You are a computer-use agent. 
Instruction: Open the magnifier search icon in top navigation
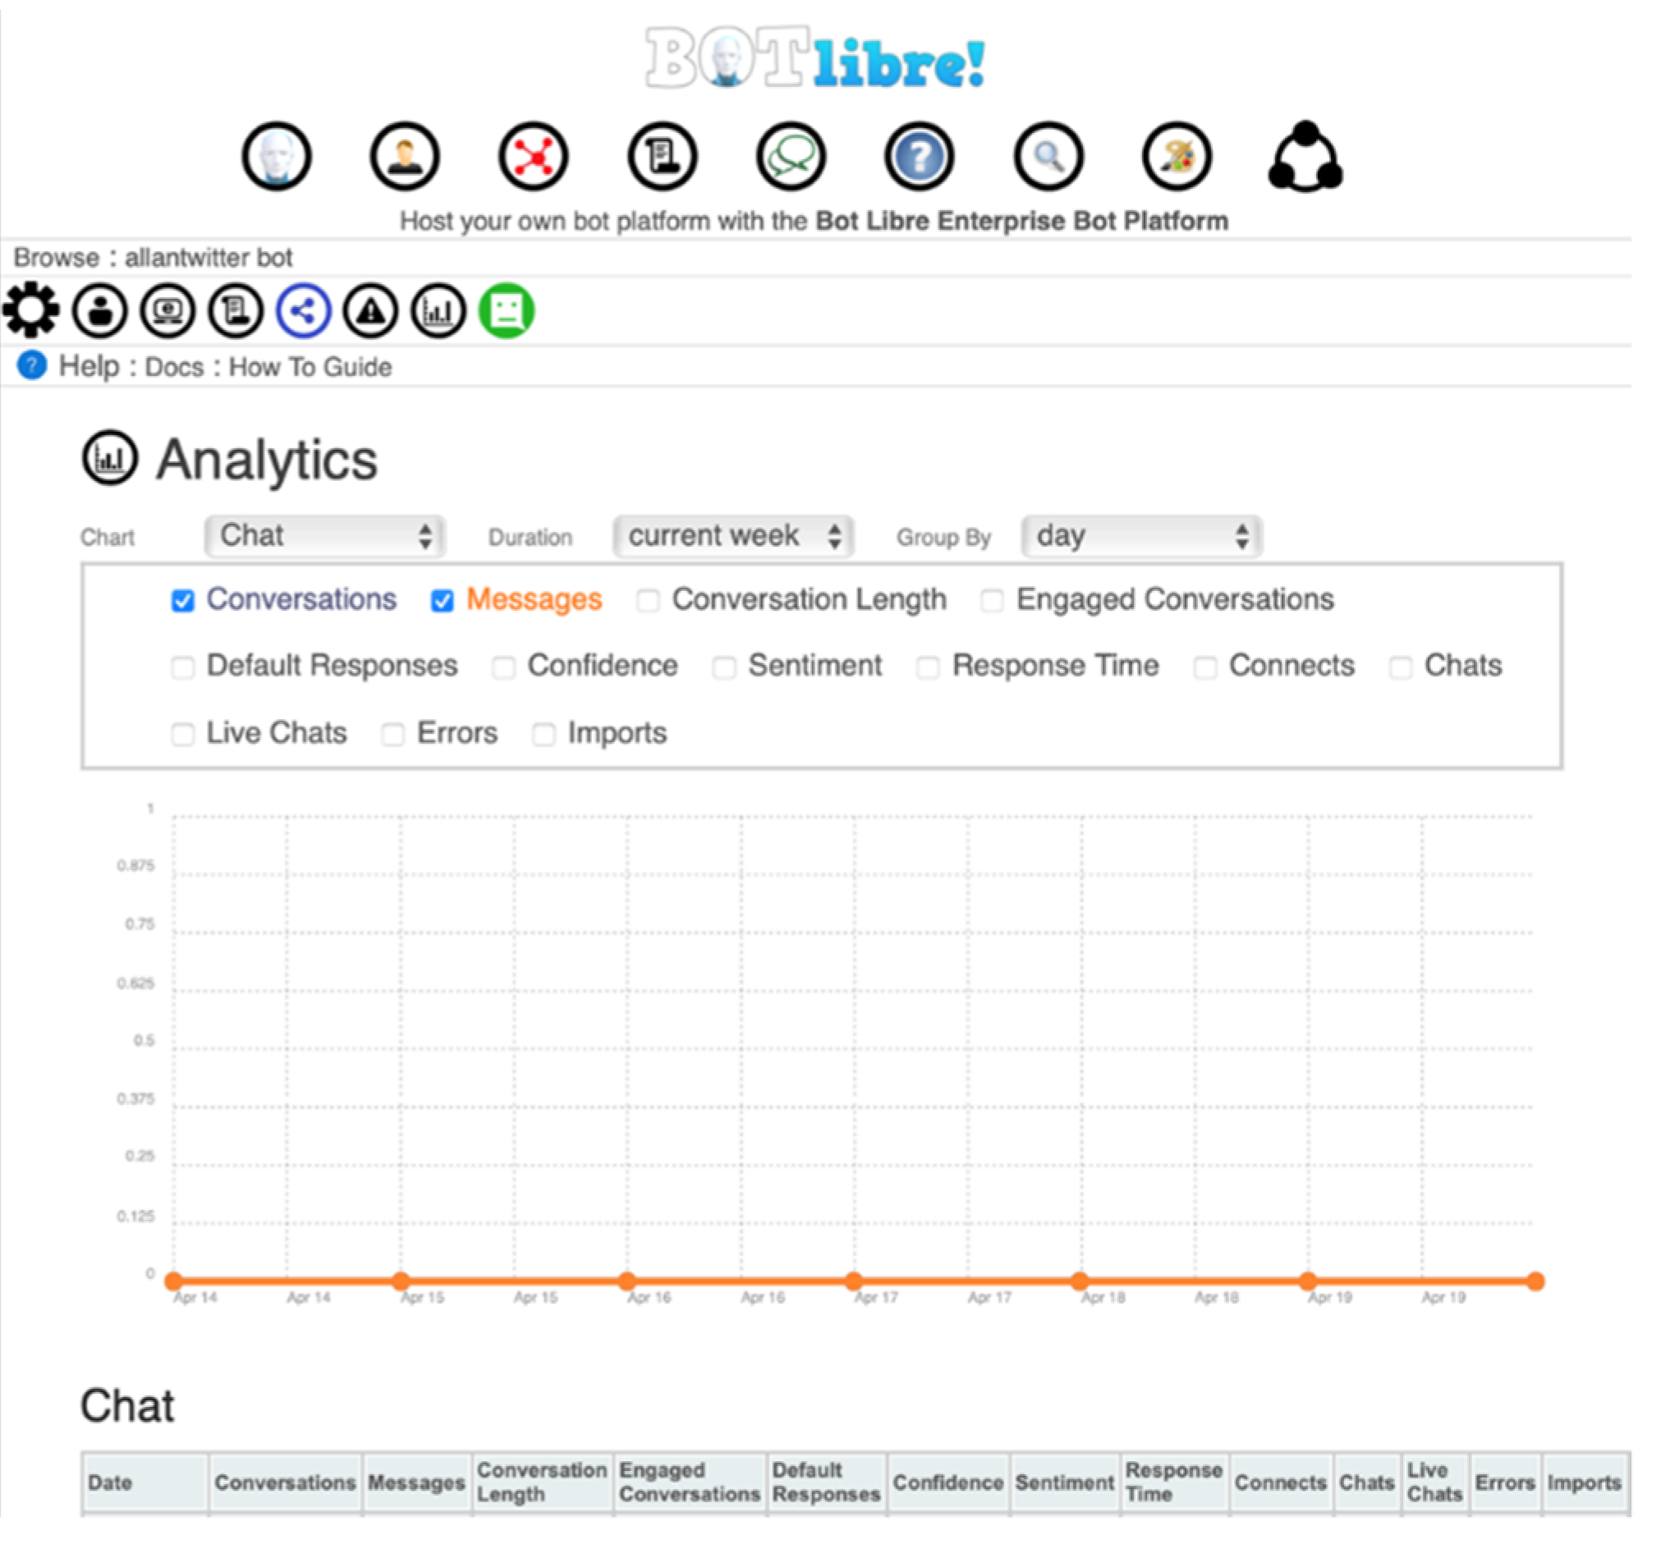point(1048,157)
